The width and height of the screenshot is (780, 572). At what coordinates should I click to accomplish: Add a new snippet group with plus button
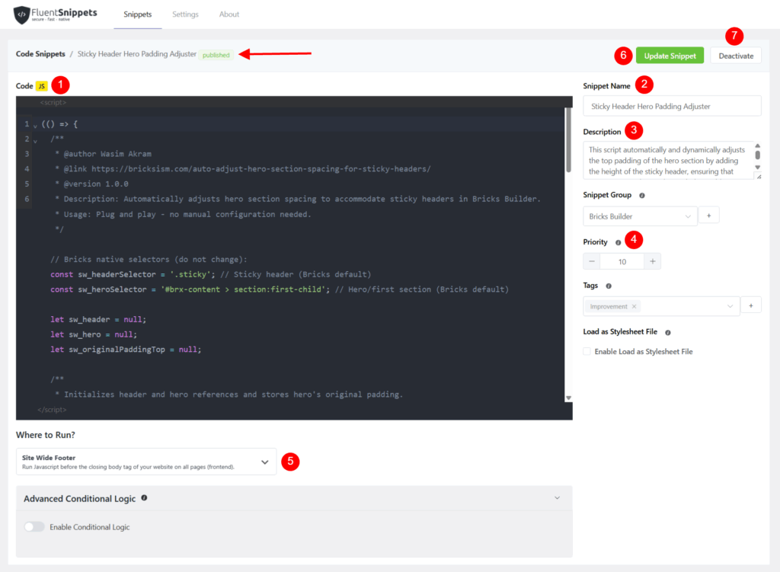pyautogui.click(x=708, y=216)
